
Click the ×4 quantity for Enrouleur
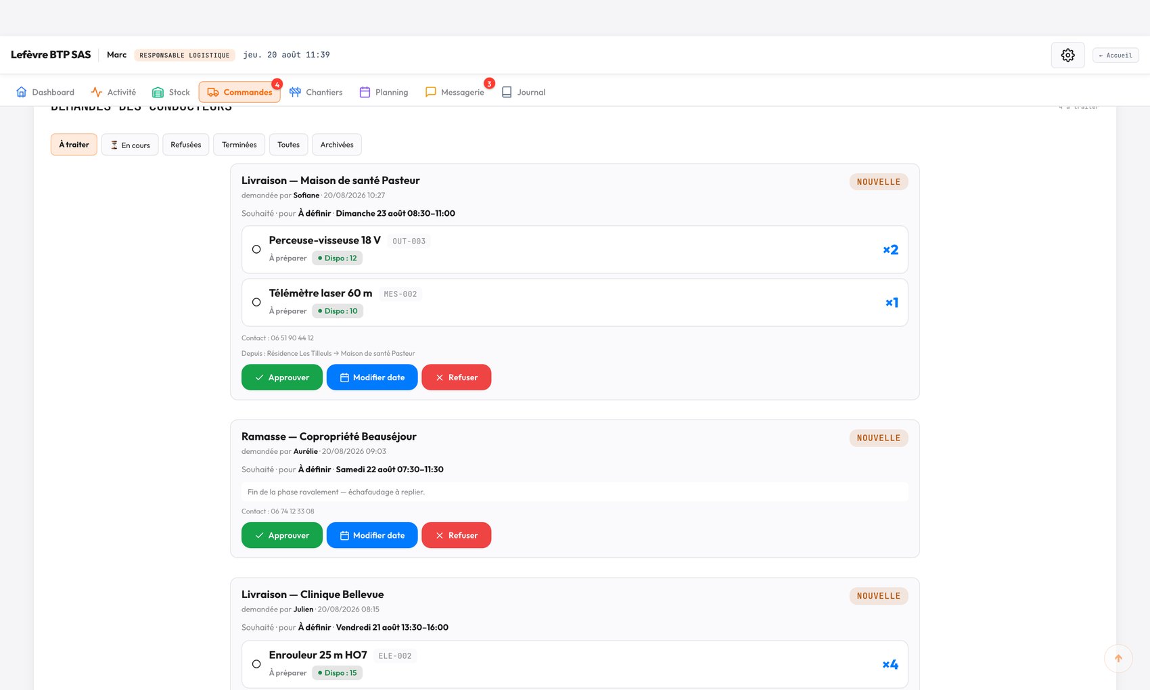[890, 664]
